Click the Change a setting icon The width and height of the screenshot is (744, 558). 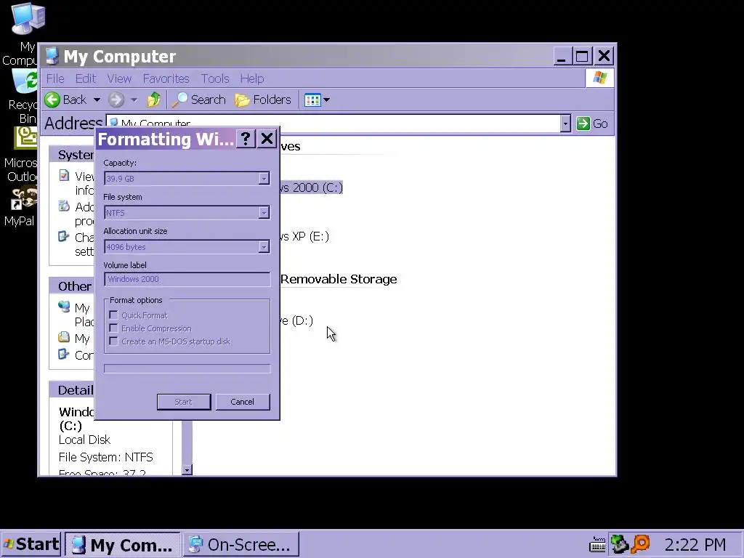click(x=64, y=236)
